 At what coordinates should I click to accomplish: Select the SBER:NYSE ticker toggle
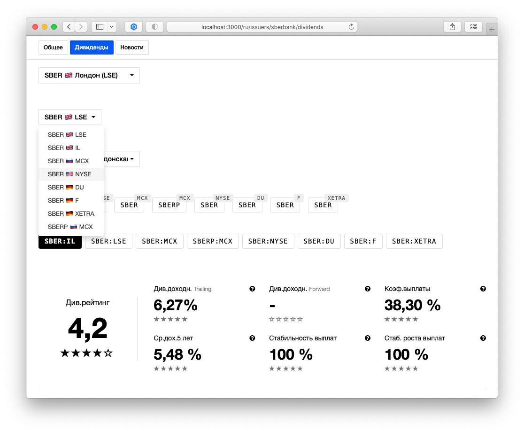tap(268, 241)
